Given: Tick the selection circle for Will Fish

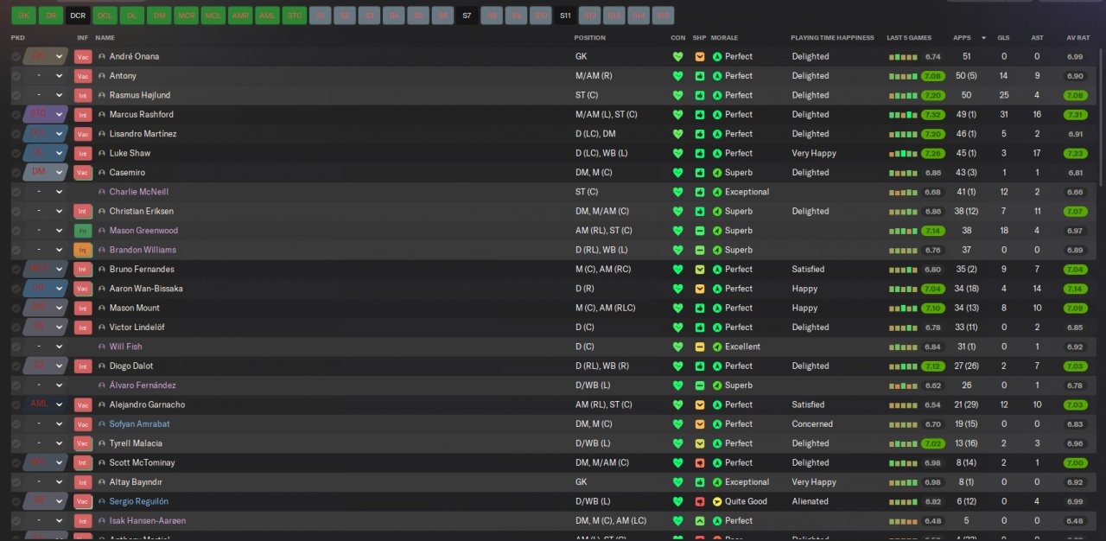Looking at the screenshot, I should click(16, 347).
